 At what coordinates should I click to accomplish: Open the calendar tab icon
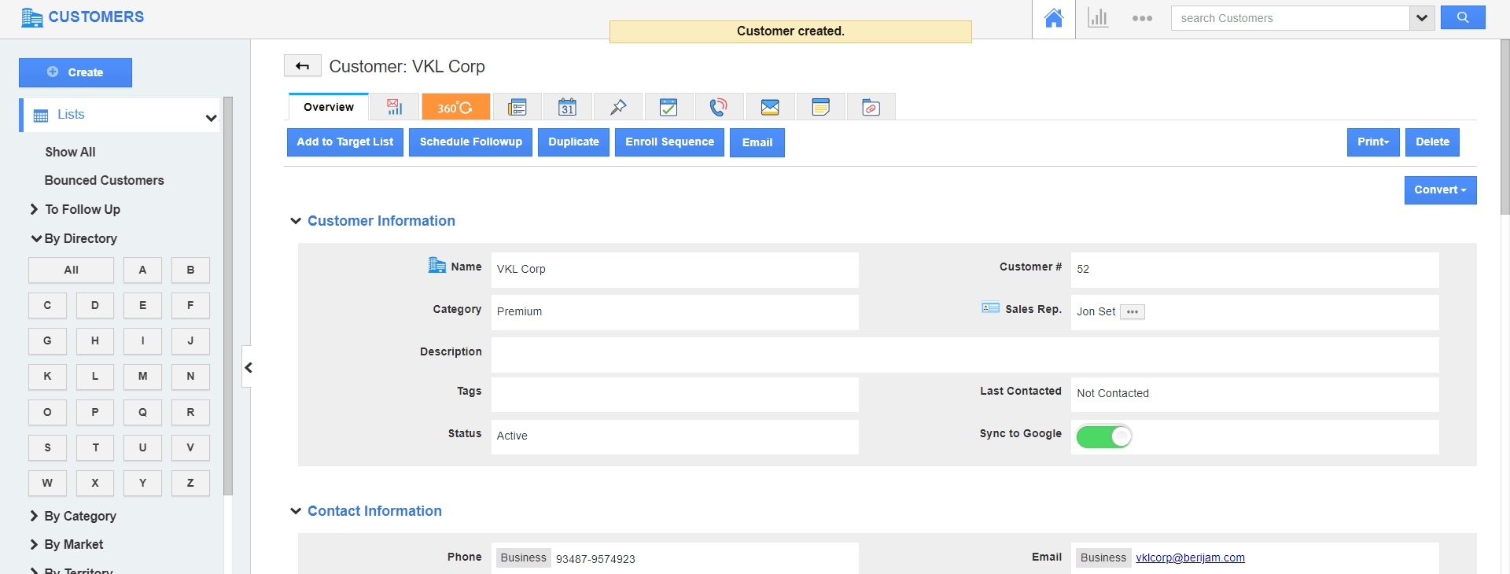pyautogui.click(x=567, y=107)
